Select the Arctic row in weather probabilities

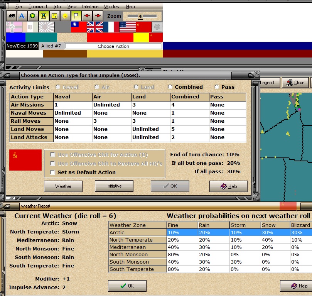(210, 232)
